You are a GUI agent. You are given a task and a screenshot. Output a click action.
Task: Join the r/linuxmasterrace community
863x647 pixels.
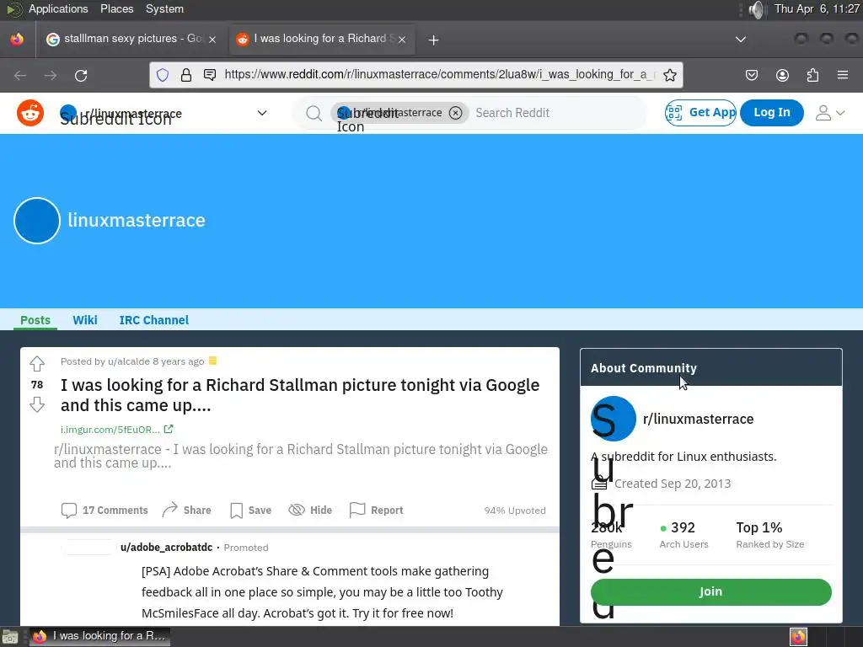[x=711, y=592]
